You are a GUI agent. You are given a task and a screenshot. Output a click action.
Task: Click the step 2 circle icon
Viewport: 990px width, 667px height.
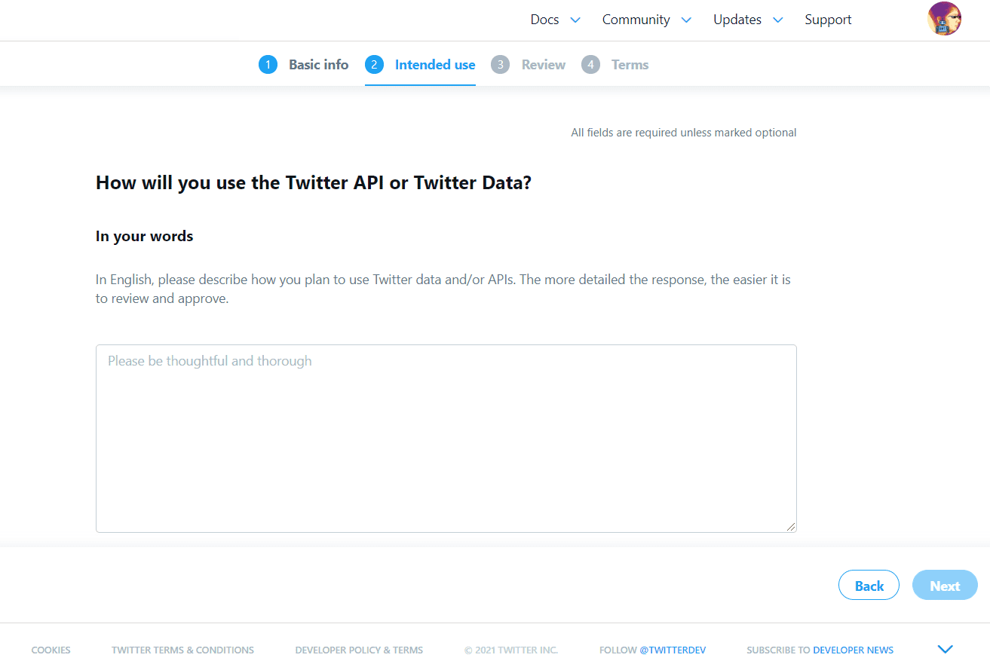pyautogui.click(x=374, y=65)
